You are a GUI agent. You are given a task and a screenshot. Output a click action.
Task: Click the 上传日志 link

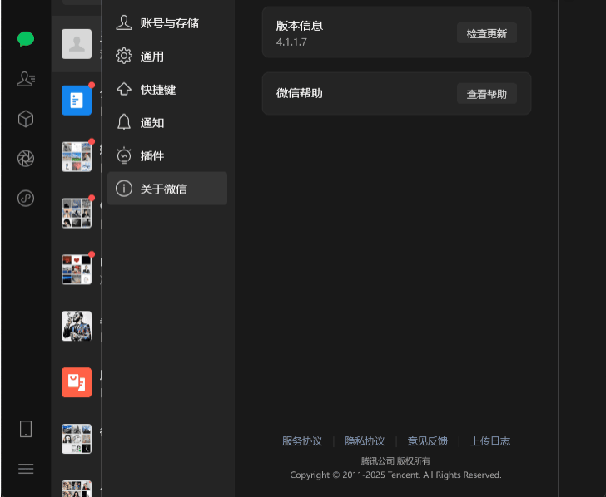coord(490,441)
